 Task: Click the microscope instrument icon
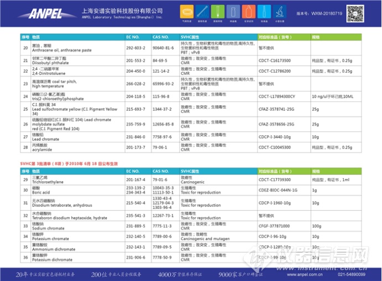(280, 12)
